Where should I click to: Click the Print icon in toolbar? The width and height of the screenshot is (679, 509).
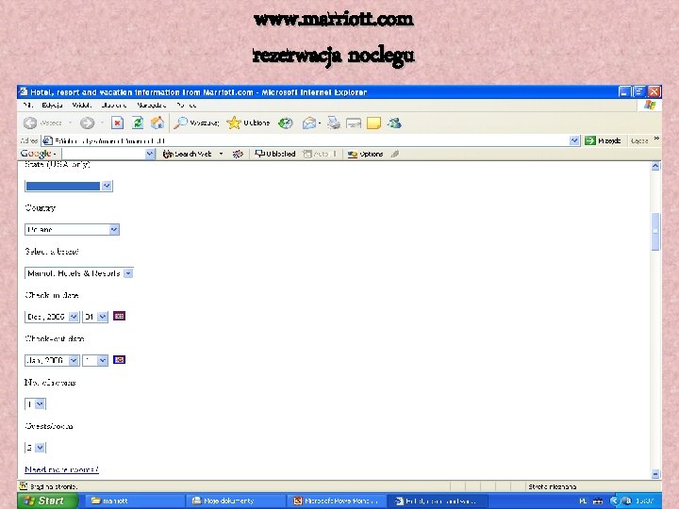(x=334, y=123)
